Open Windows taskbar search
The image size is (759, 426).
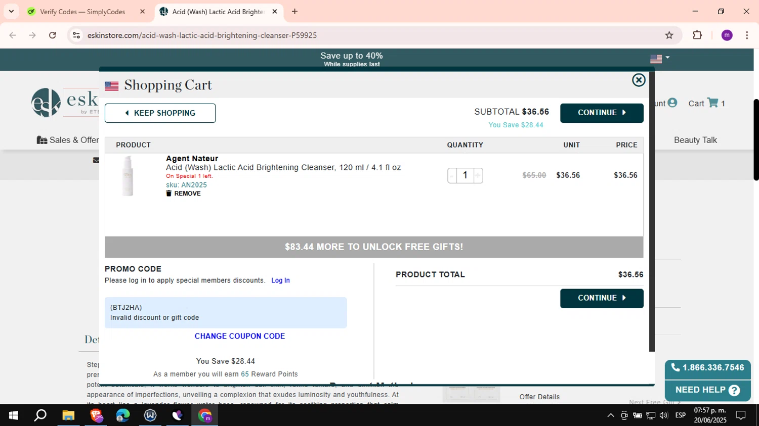click(x=40, y=415)
